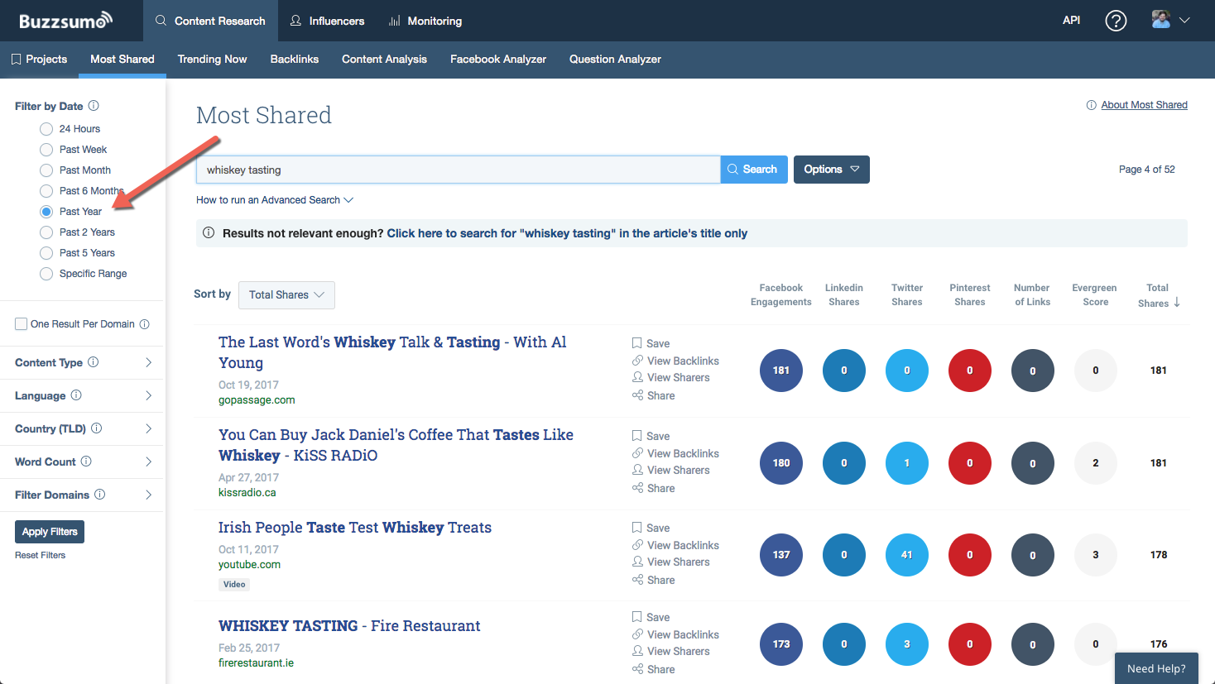Click the Filter by Date info icon

tap(94, 106)
